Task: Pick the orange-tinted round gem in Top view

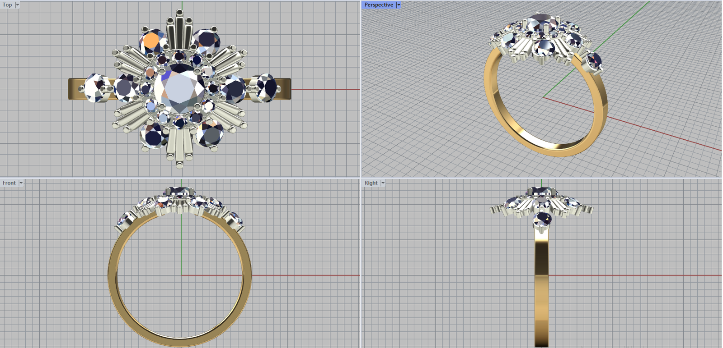Action: [x=153, y=42]
